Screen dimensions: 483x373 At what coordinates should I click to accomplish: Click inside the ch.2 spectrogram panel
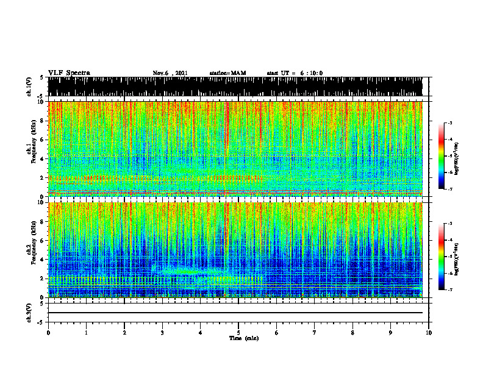pyautogui.click(x=235, y=250)
